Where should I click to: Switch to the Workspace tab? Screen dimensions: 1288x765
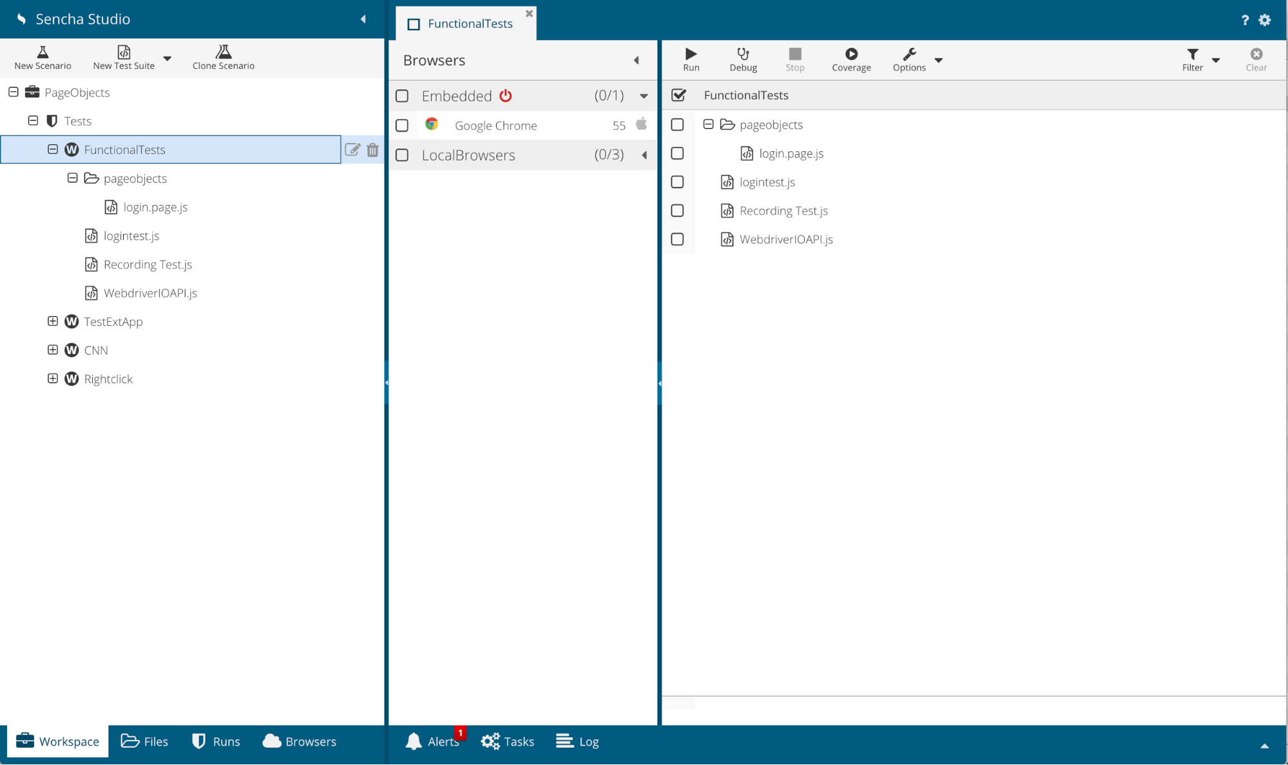(x=58, y=741)
